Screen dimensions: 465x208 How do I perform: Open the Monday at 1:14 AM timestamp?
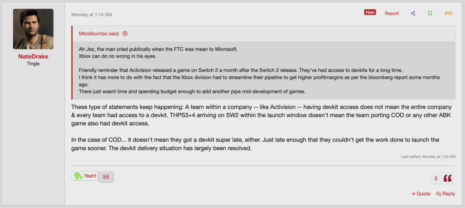tap(91, 15)
